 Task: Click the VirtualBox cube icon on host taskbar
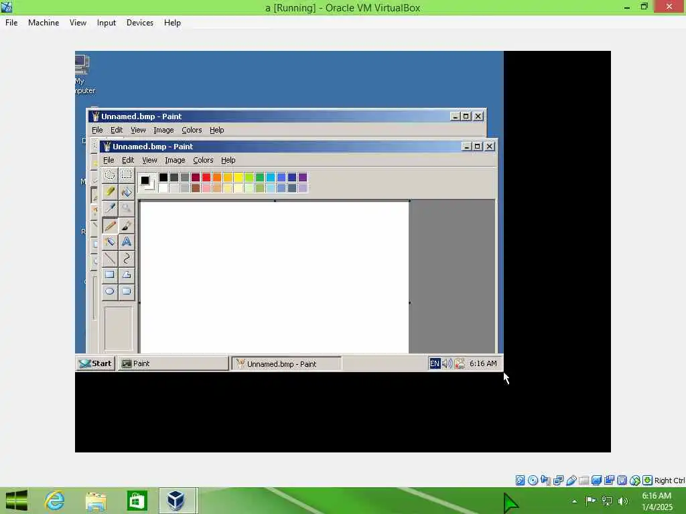[x=176, y=501]
